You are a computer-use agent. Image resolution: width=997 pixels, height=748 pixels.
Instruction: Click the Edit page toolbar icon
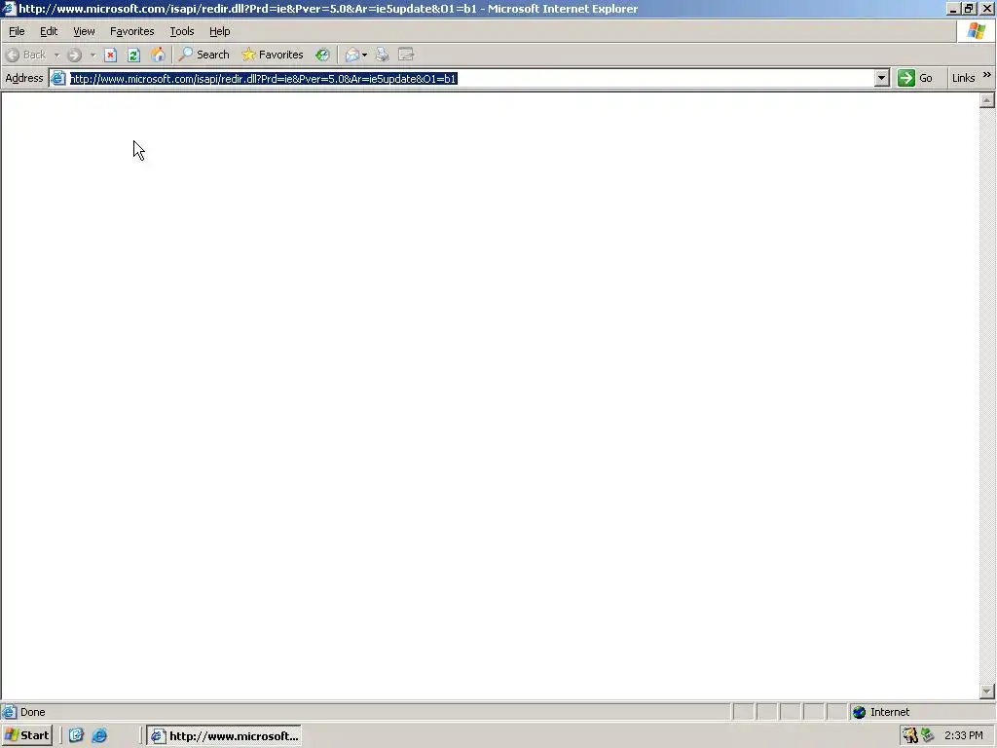point(406,55)
